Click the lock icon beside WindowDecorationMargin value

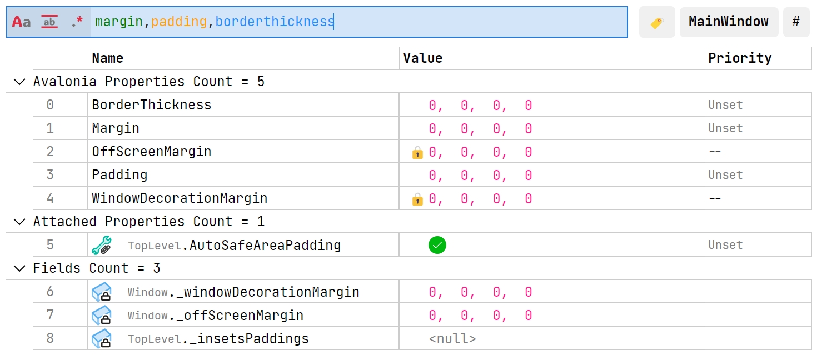pyautogui.click(x=417, y=199)
